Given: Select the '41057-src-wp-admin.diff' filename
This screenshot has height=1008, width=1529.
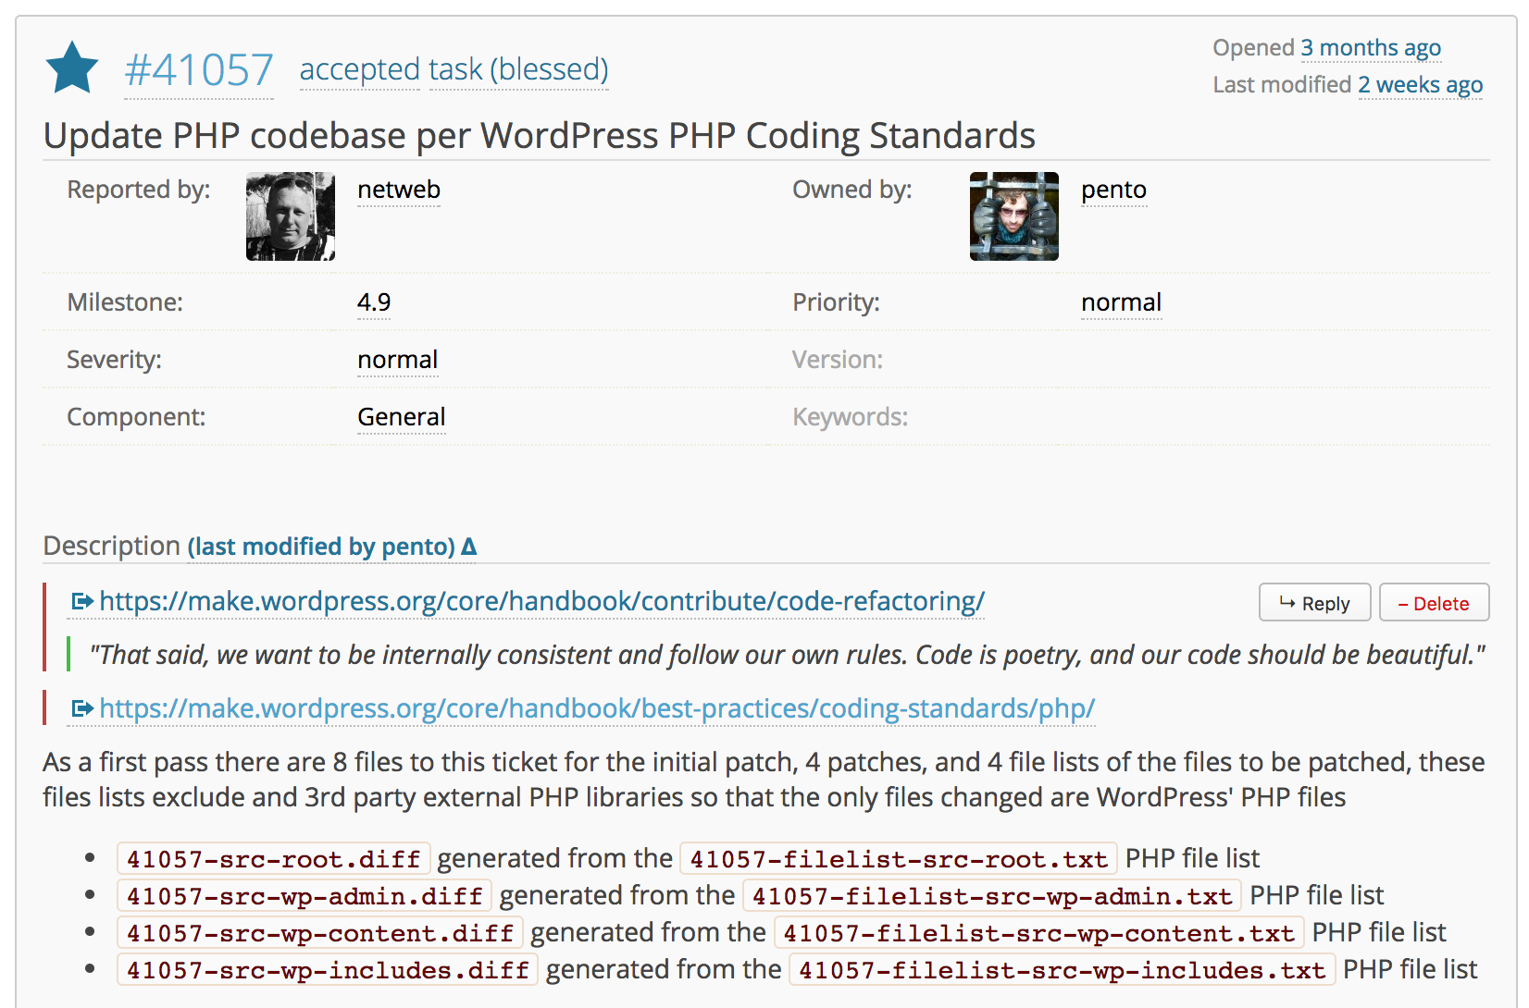Looking at the screenshot, I should click(x=305, y=896).
